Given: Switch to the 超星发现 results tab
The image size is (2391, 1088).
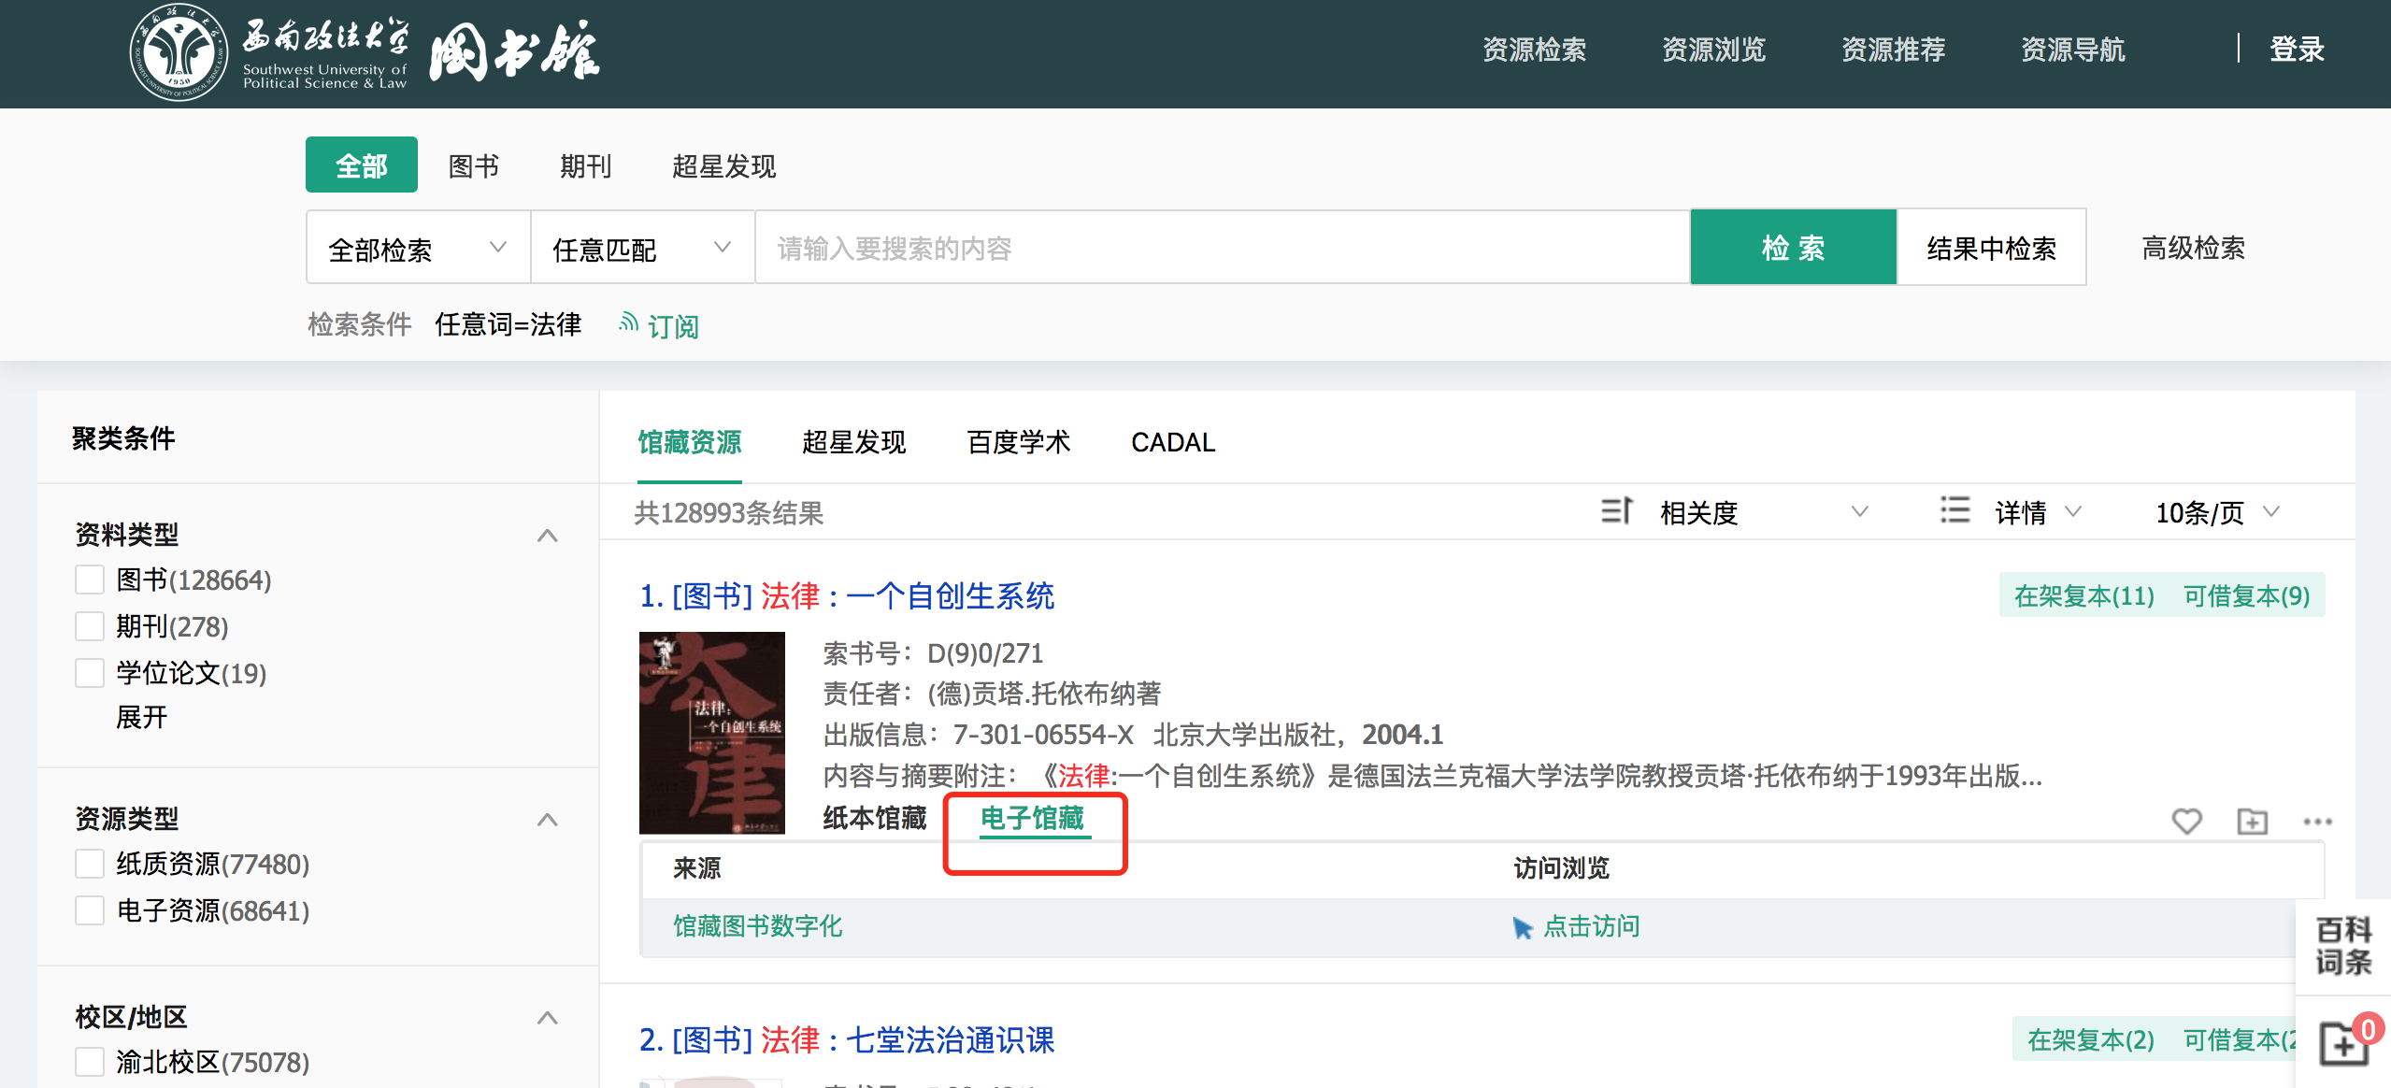Looking at the screenshot, I should coord(853,442).
